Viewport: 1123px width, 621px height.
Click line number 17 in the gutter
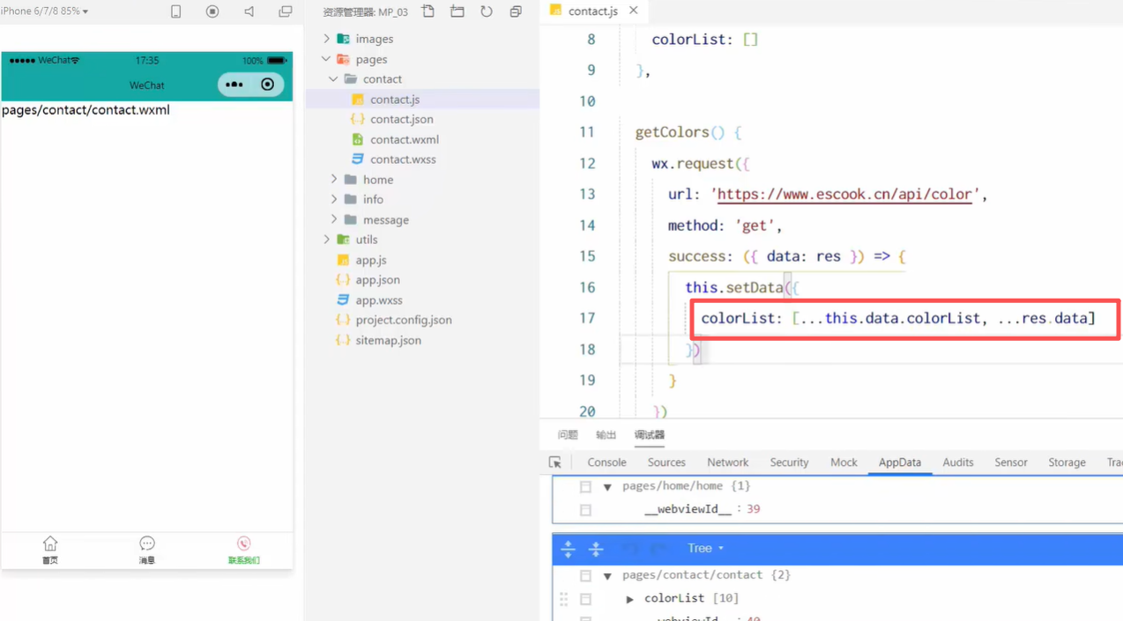587,318
